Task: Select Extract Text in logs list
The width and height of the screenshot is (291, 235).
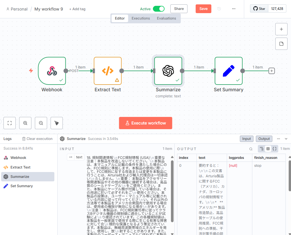Action: [28, 167]
